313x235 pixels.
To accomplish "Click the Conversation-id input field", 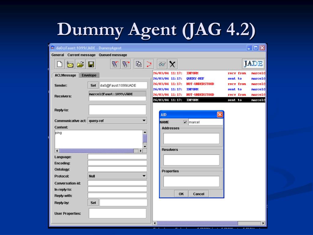I will [x=117, y=183].
